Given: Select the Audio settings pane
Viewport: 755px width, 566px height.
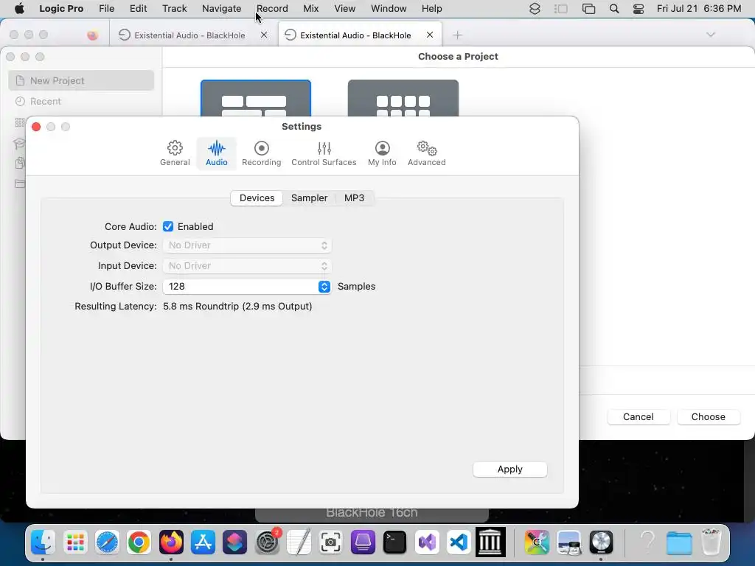Looking at the screenshot, I should click(x=216, y=153).
